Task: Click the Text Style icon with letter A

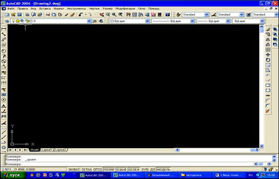Action: pos(178,15)
